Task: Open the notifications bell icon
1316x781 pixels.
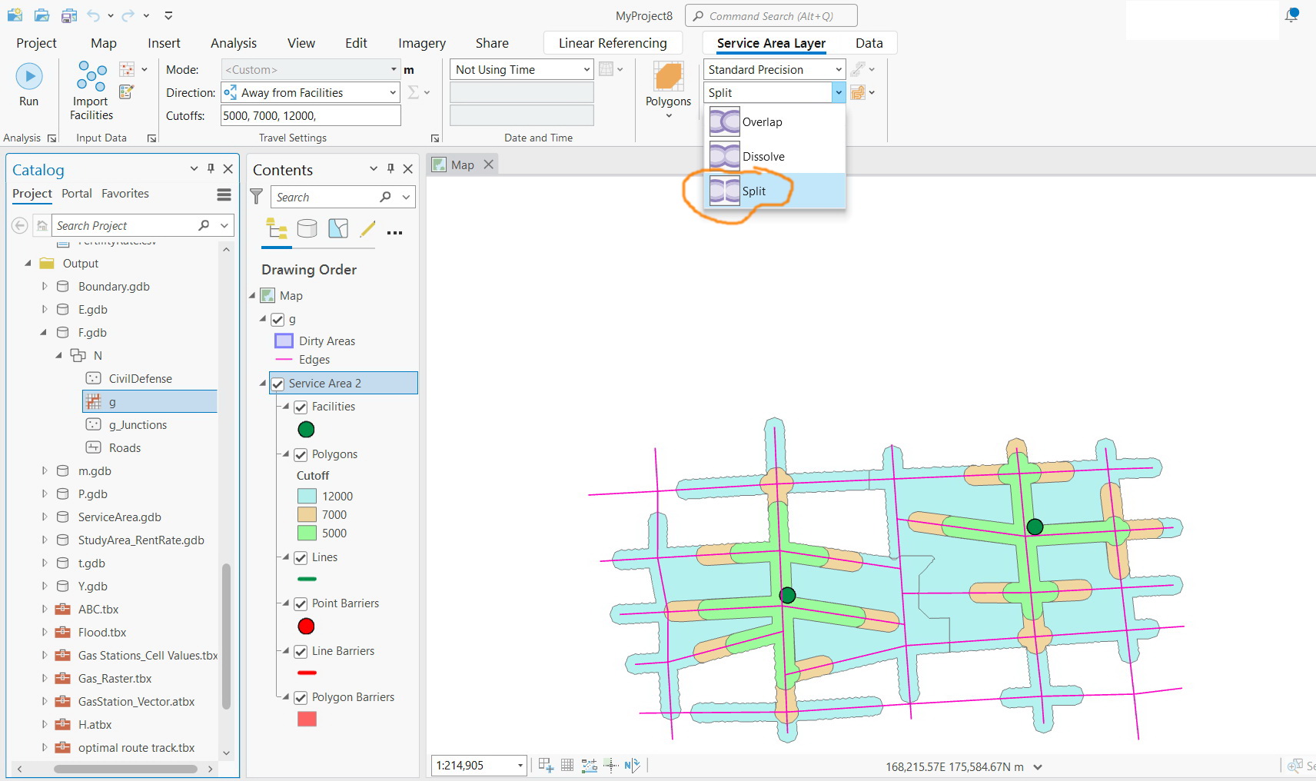Action: (x=1291, y=15)
